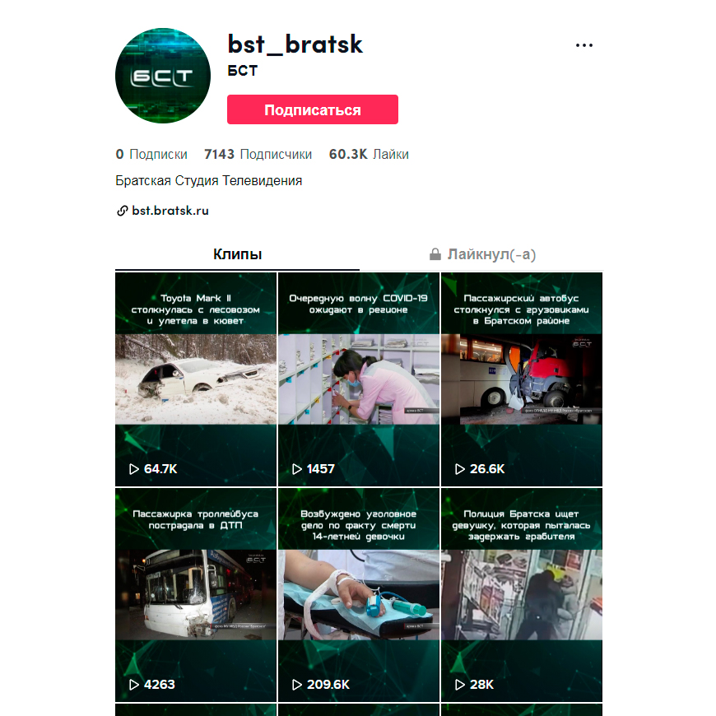
Task: Click play icon on 64.7K views clip
Action: [134, 469]
